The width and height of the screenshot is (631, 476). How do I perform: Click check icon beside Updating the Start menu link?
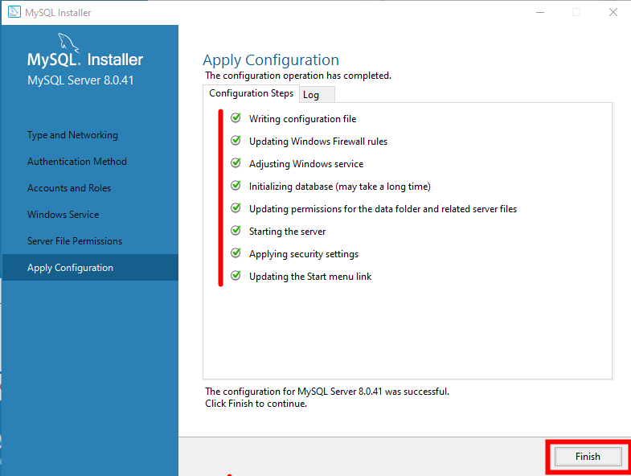coord(236,276)
